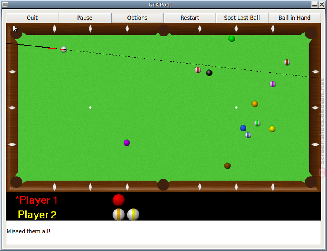Screen dimensions: 327x251
Task: Click the brown striped ball
Action: (287, 62)
